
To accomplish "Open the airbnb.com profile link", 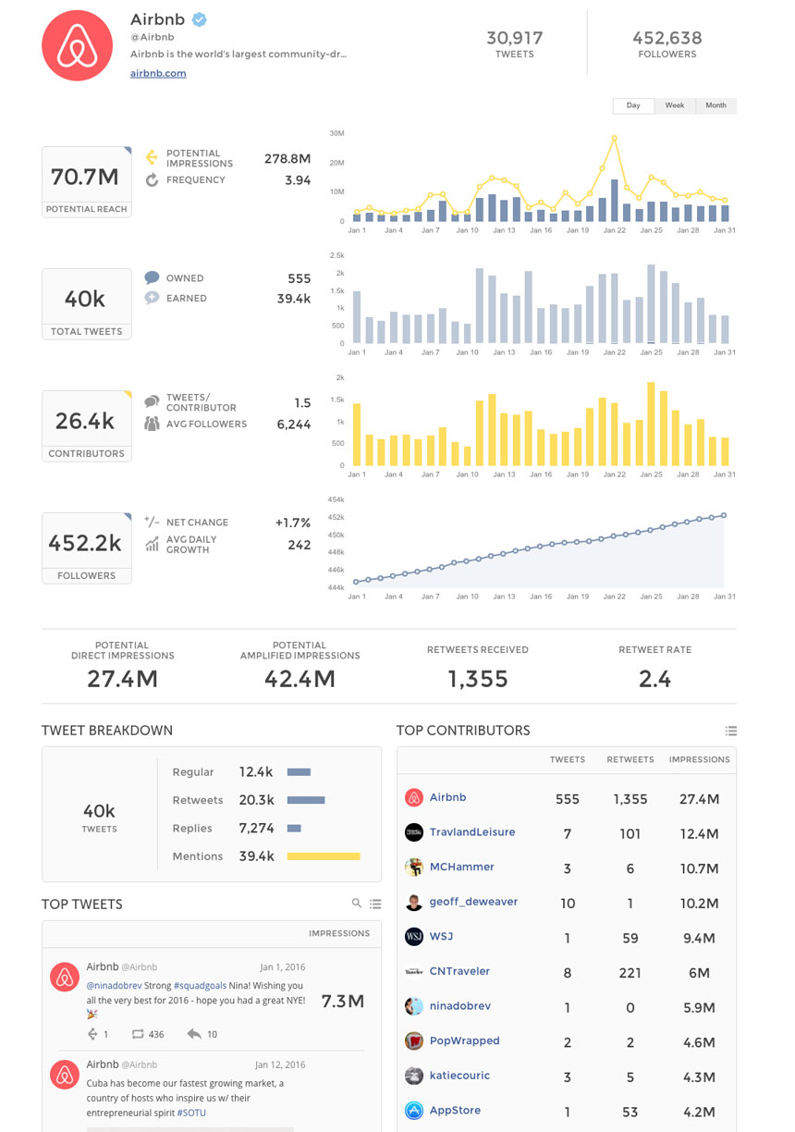I will tap(158, 73).
